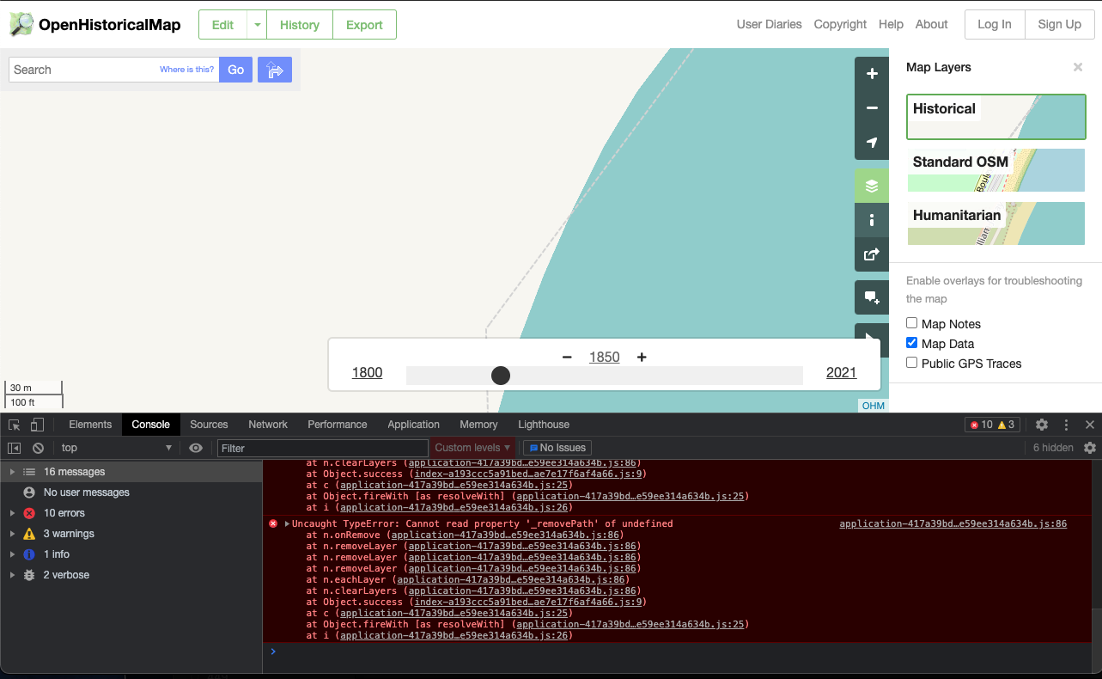Open the Share map icon
1102x679 pixels.
[x=872, y=254]
